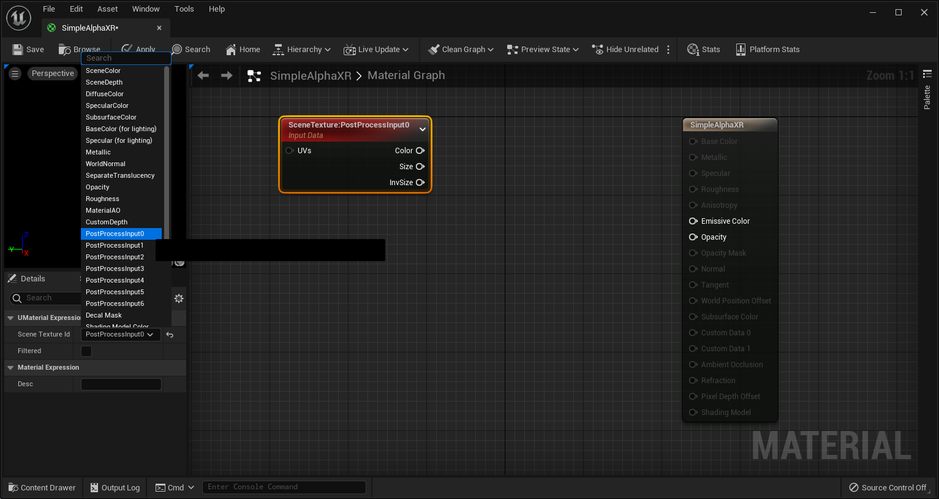
Task: Open the Stats panel
Action: click(703, 49)
